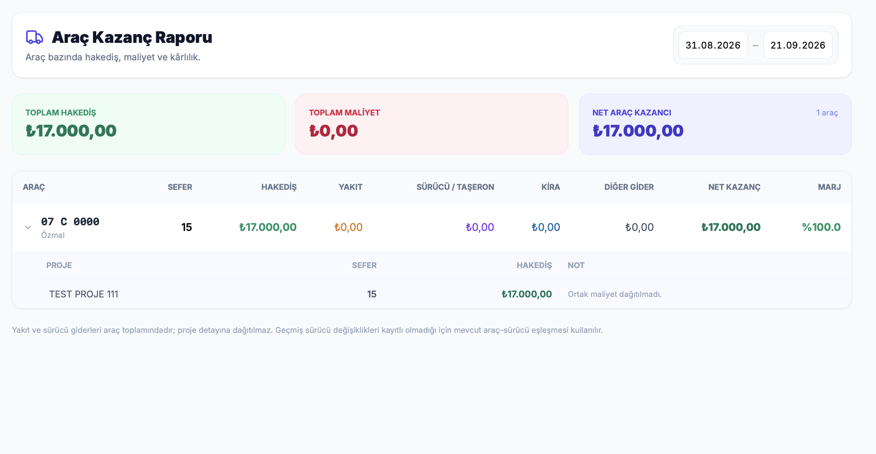Click the purple ₺0,00 driver cost value
876x454 pixels.
pyautogui.click(x=480, y=227)
